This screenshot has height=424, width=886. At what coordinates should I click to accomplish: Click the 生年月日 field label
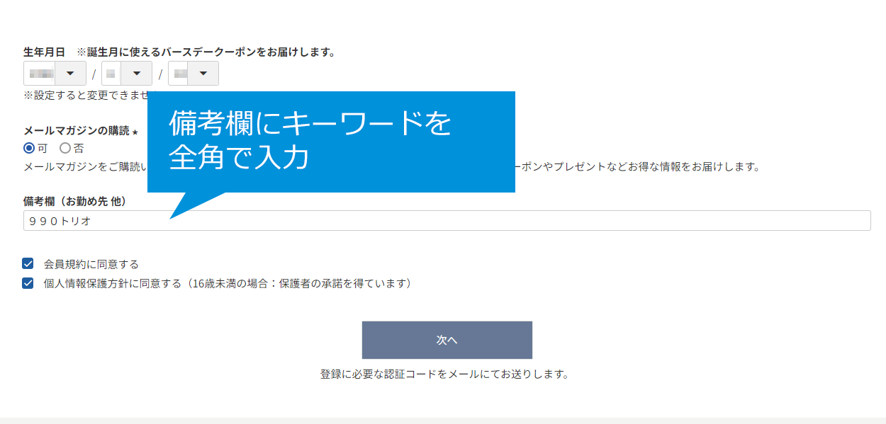click(x=44, y=52)
